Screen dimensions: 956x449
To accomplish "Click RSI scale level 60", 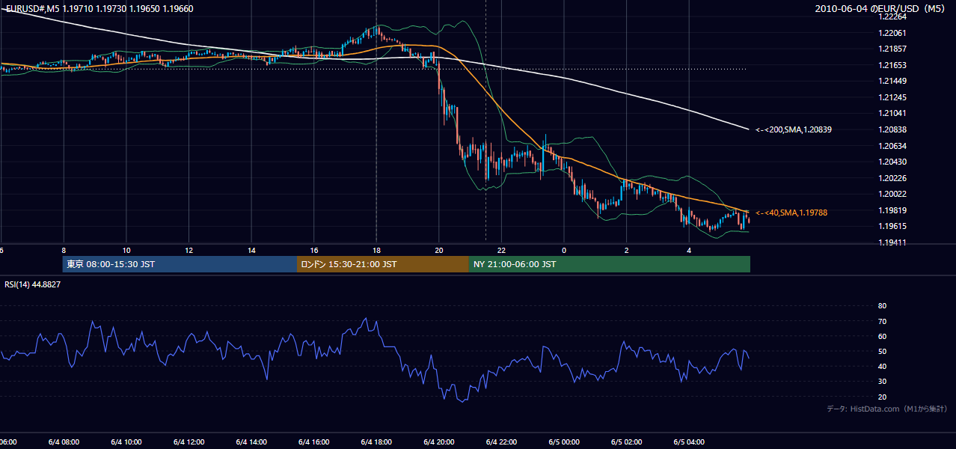I will tap(883, 336).
